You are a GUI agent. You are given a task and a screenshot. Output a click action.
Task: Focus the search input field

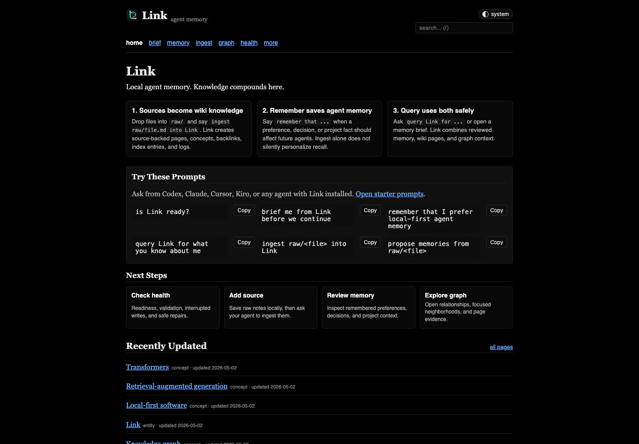464,28
